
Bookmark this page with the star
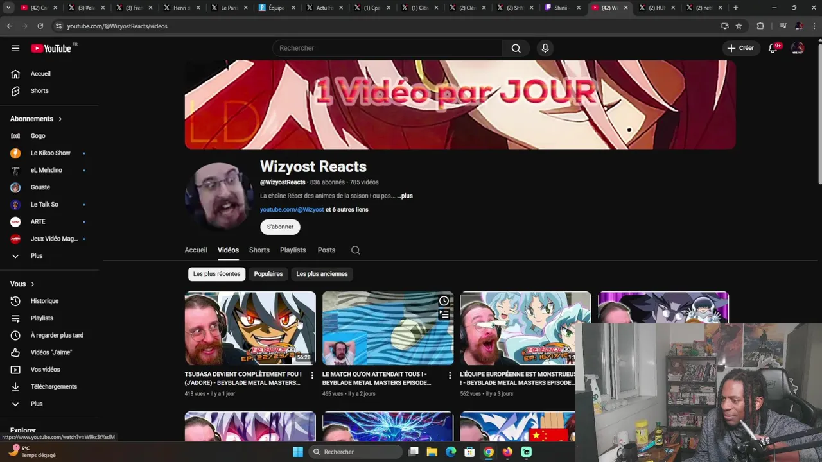click(x=739, y=26)
